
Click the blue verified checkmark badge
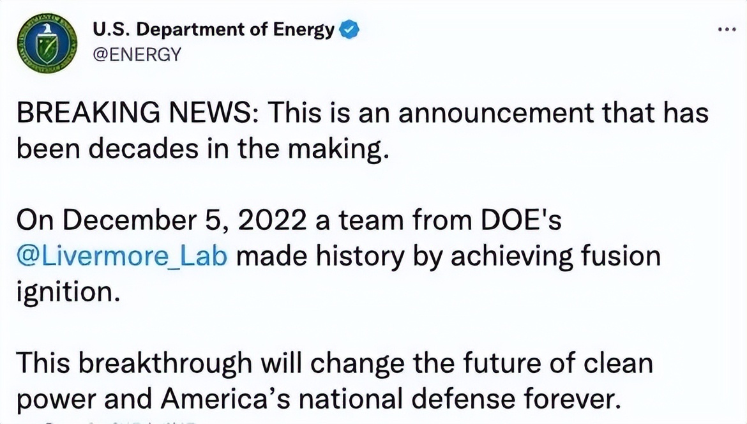point(350,29)
